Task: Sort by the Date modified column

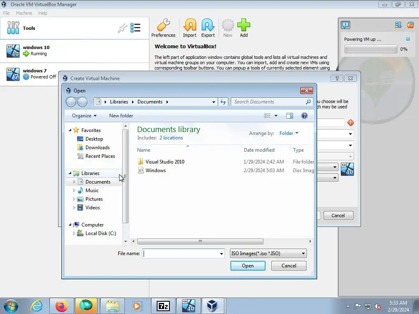Action: (x=265, y=150)
